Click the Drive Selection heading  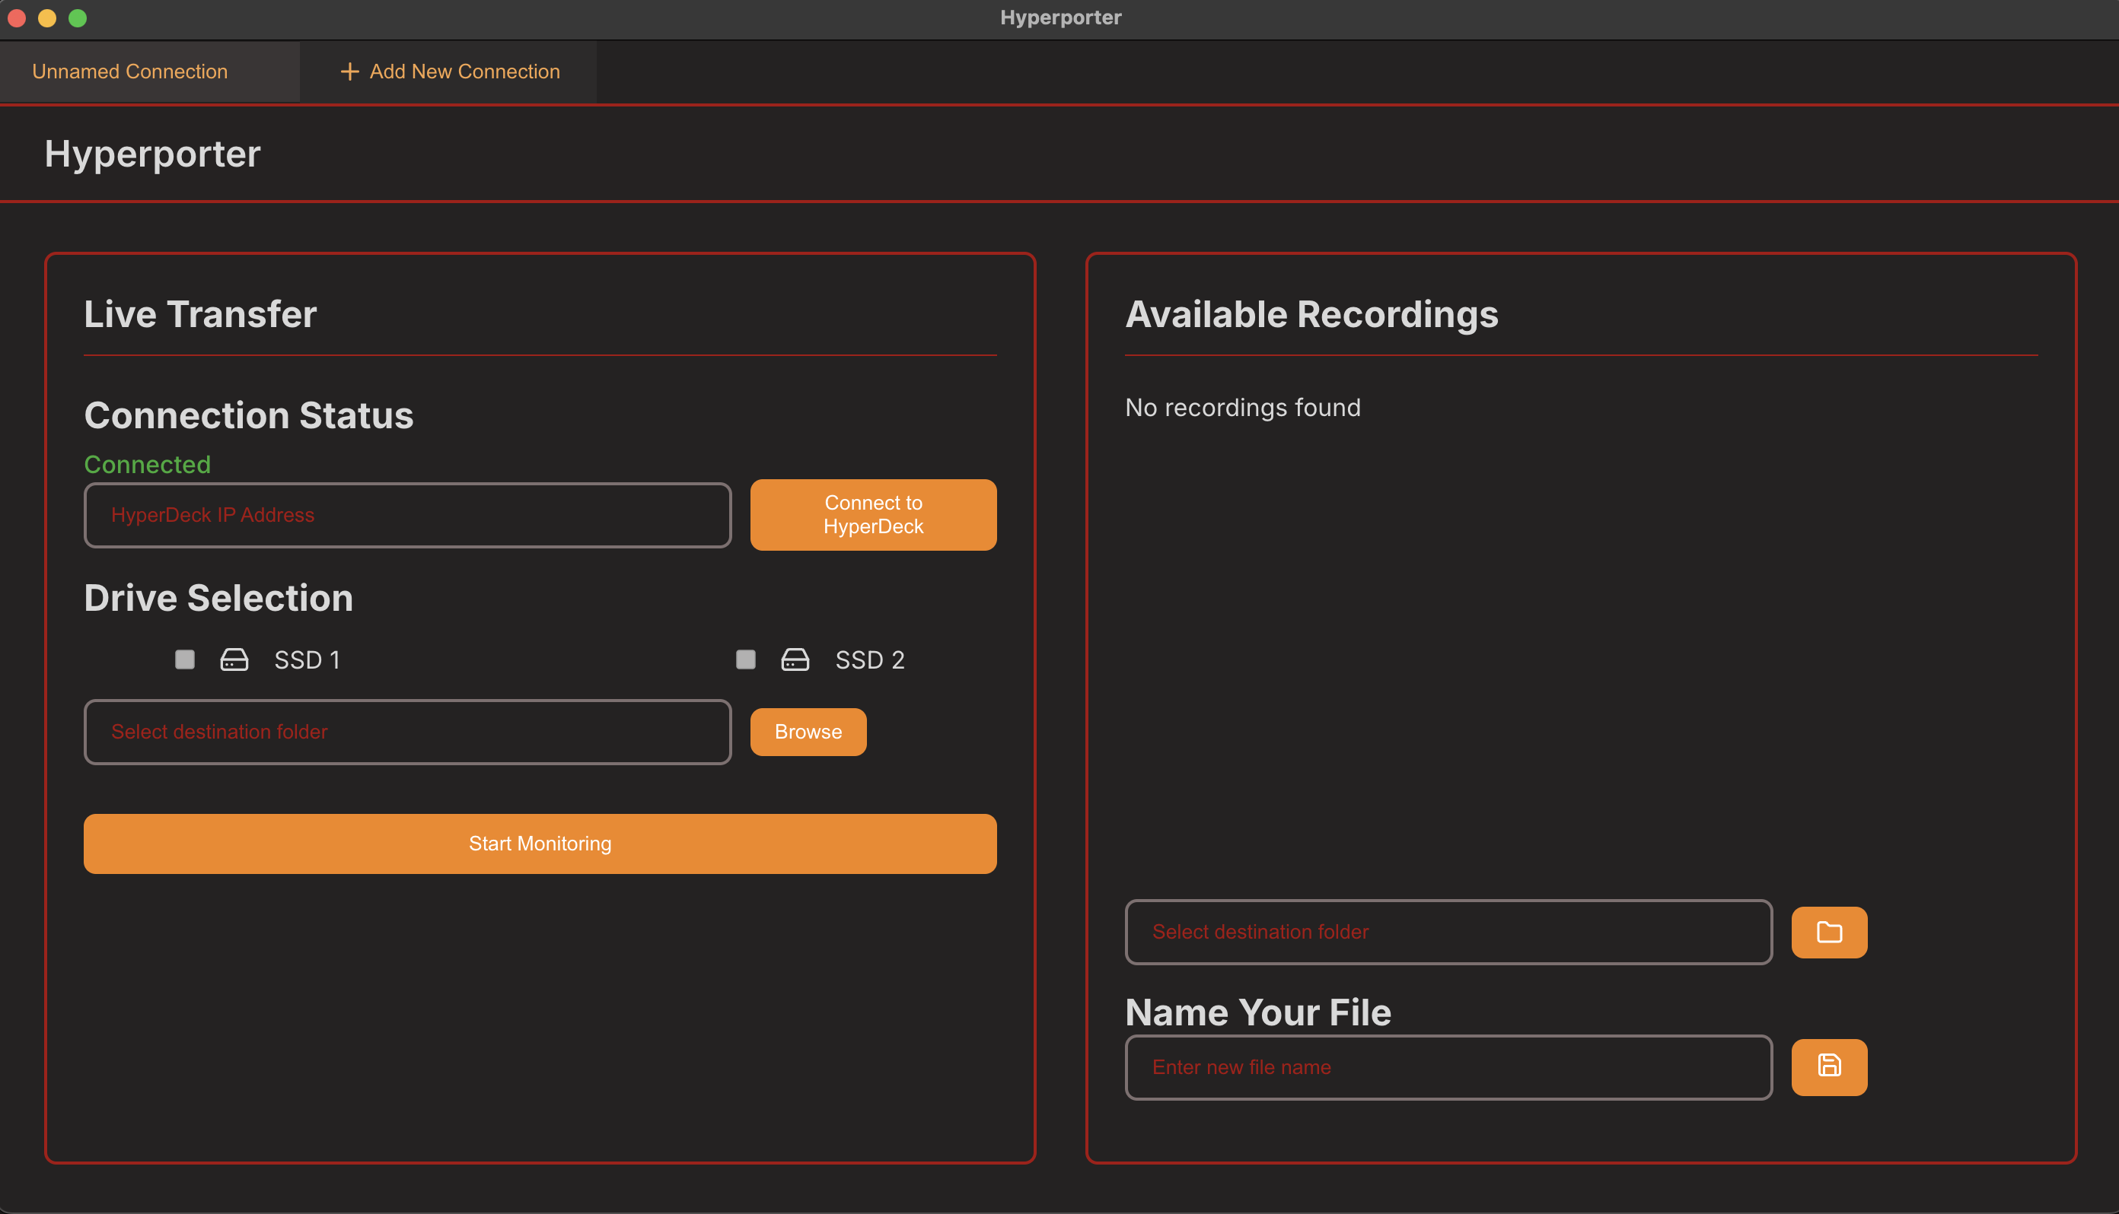(x=218, y=598)
